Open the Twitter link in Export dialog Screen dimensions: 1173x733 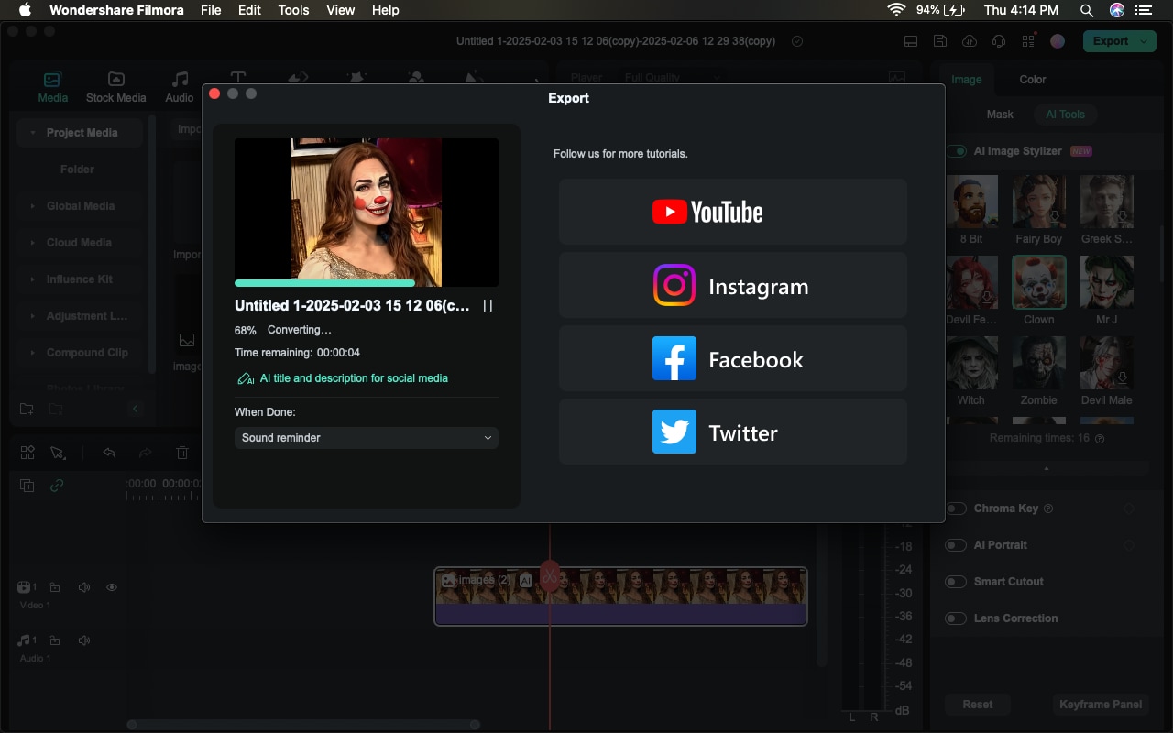tap(733, 432)
